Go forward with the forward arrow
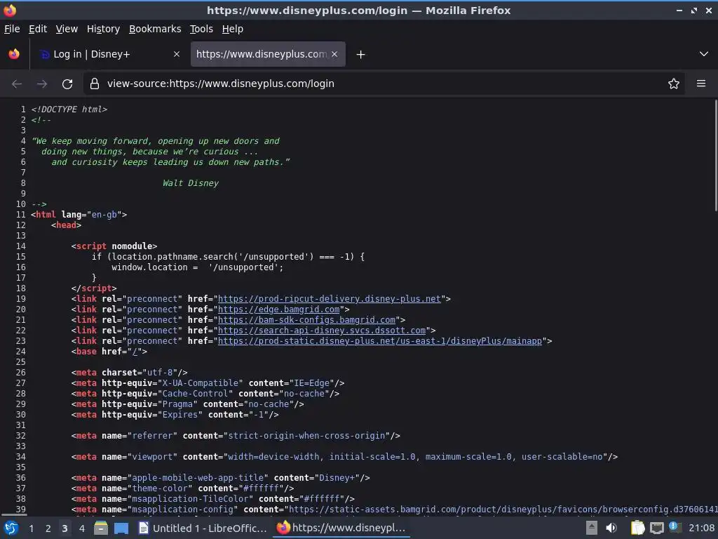The width and height of the screenshot is (718, 539). tap(42, 84)
